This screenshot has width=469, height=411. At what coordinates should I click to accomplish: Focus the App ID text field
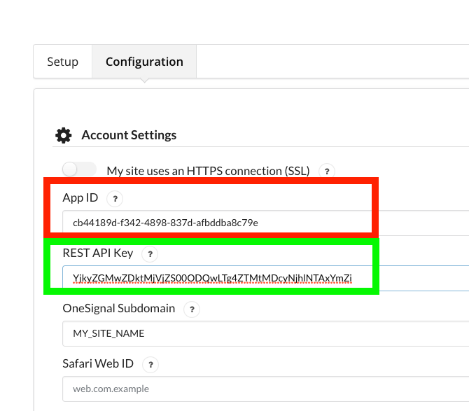266,223
